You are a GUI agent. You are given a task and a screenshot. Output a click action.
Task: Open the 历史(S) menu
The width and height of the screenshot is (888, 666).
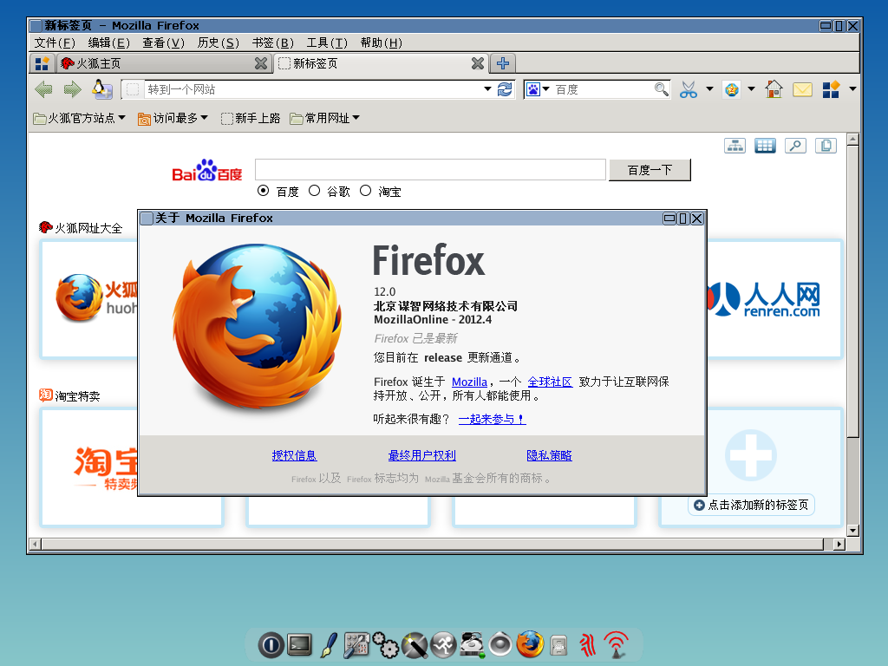point(218,43)
